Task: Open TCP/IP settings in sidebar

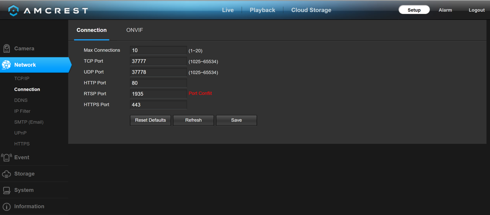Action: (x=22, y=79)
